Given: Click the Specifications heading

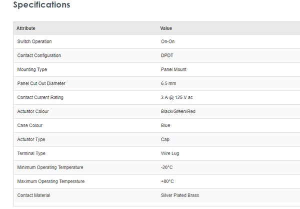Looking at the screenshot, I should click(x=41, y=5).
